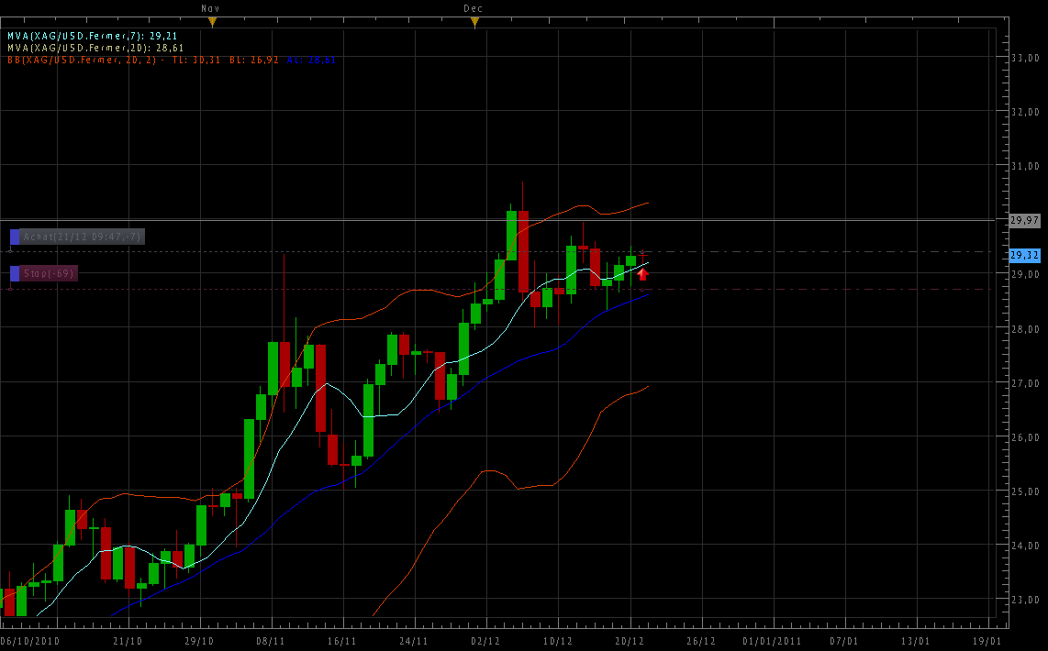Click the 33,00 price axis label
Viewport: 1048px width, 651px height.
pos(1024,58)
